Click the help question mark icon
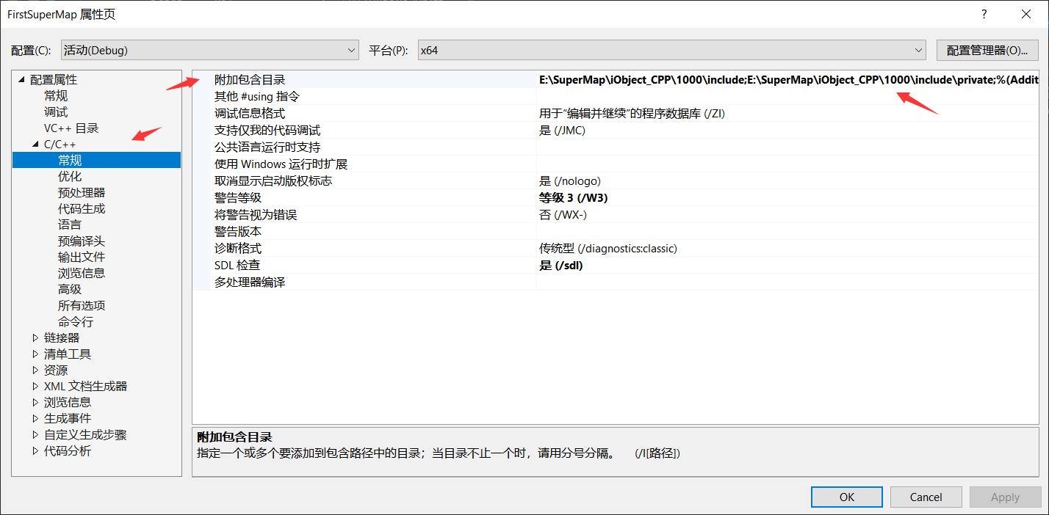The width and height of the screenshot is (1049, 515). [984, 13]
